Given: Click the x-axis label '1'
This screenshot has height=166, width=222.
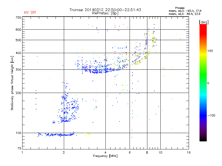Looking at the screenshot, I should 22,152.
